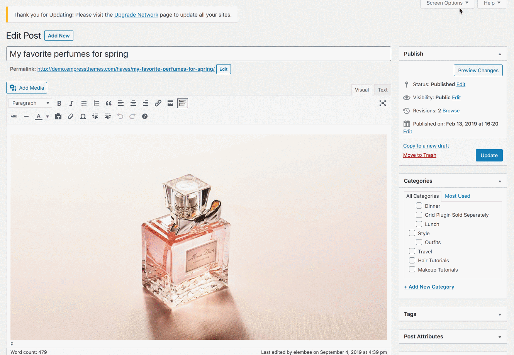Edit the permalink slug button
The image size is (514, 355).
[x=224, y=69]
